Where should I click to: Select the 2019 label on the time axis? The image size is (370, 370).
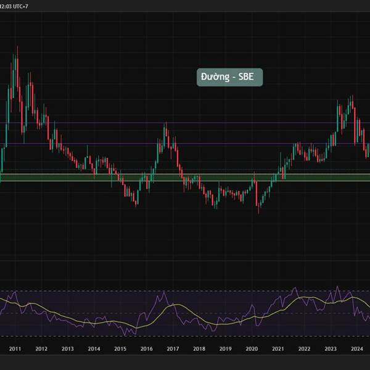pos(225,349)
